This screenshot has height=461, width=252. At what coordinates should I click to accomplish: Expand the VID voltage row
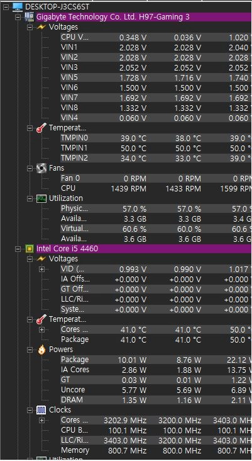click(42, 269)
